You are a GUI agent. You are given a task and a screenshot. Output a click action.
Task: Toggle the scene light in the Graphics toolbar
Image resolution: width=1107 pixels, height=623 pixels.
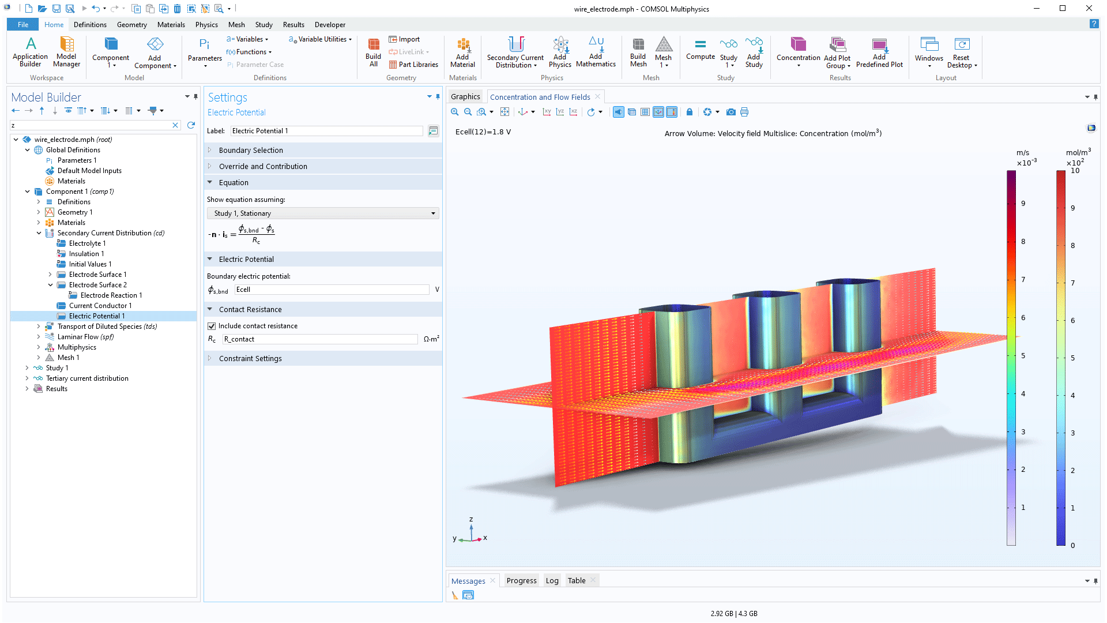[618, 111]
